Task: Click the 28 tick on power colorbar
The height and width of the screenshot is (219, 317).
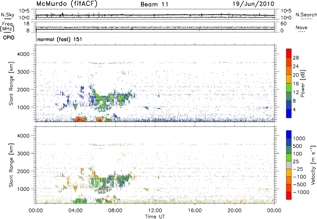Action: click(x=296, y=58)
